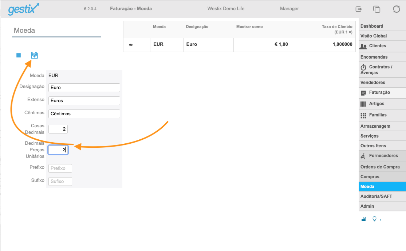The height and width of the screenshot is (251, 406).
Task: Click the Faturação document icon
Action: (363, 93)
